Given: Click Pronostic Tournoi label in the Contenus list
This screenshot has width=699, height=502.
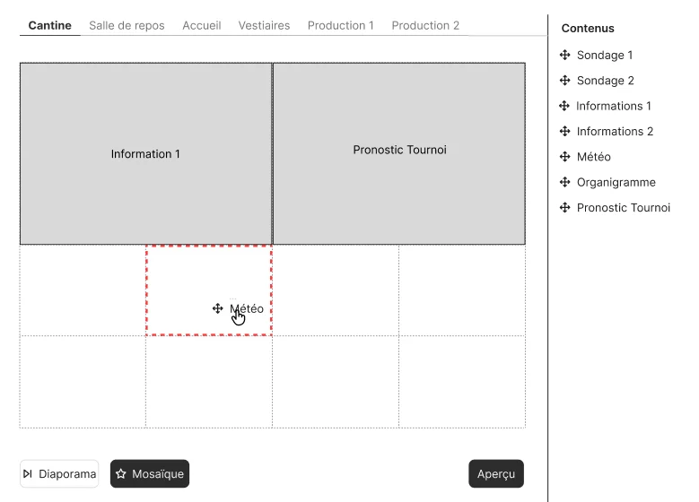Looking at the screenshot, I should (x=624, y=208).
